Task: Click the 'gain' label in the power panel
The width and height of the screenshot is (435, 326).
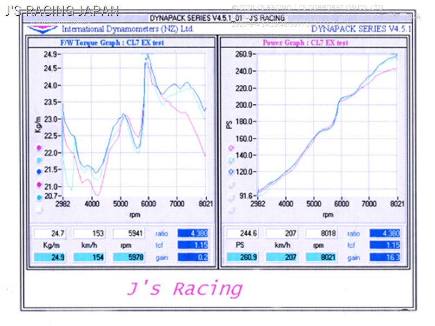Action: tap(354, 258)
